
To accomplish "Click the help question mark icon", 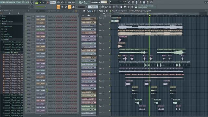I will click(x=140, y=2).
